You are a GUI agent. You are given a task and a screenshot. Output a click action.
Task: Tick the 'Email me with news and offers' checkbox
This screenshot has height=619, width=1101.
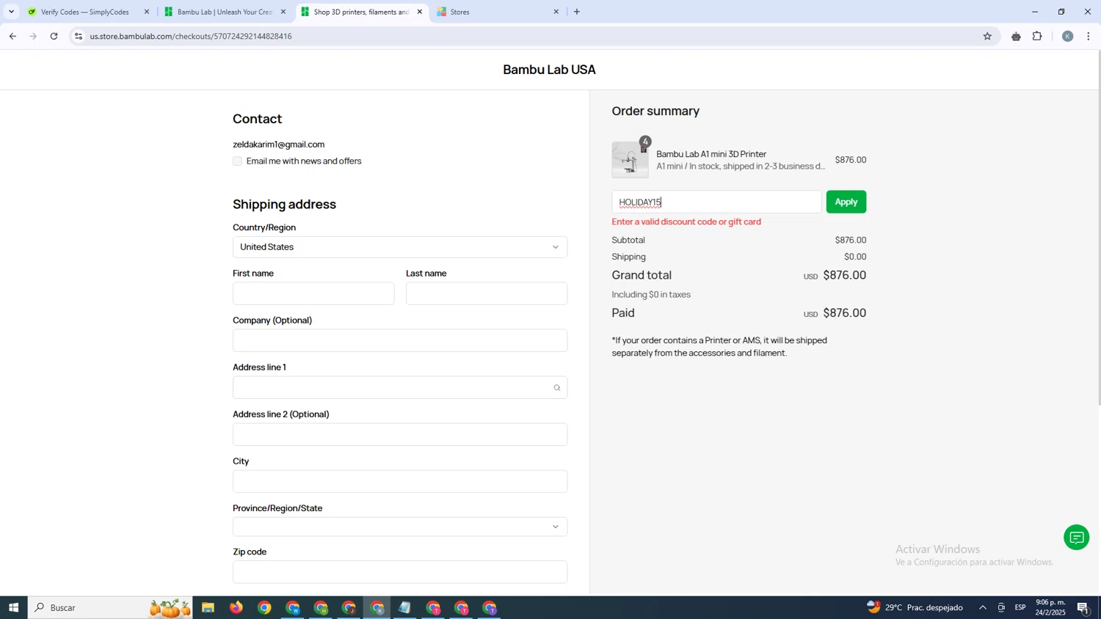tap(237, 161)
